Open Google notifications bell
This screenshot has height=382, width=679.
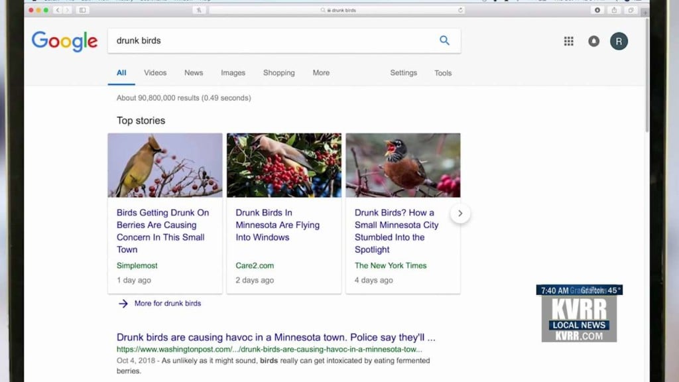[x=593, y=41]
